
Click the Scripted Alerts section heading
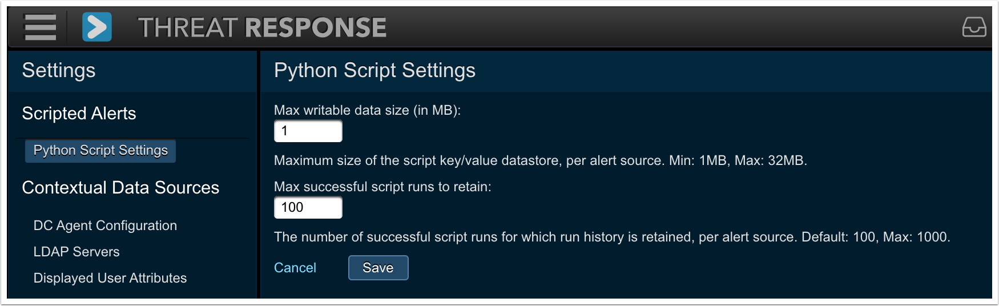[79, 114]
